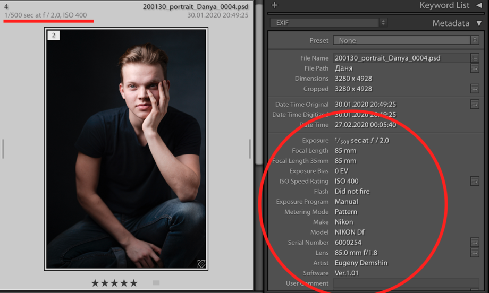This screenshot has height=293, width=489.
Task: Click the header date 30.01.2020 20:49:25
Action: click(218, 15)
